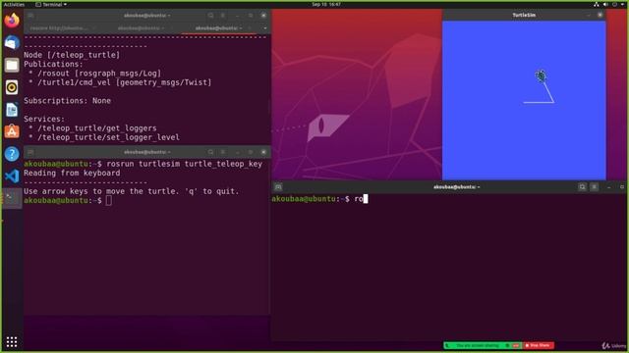Viewport: 629px width, 353px height.
Task: Open Firefox from the dock
Action: (12, 20)
